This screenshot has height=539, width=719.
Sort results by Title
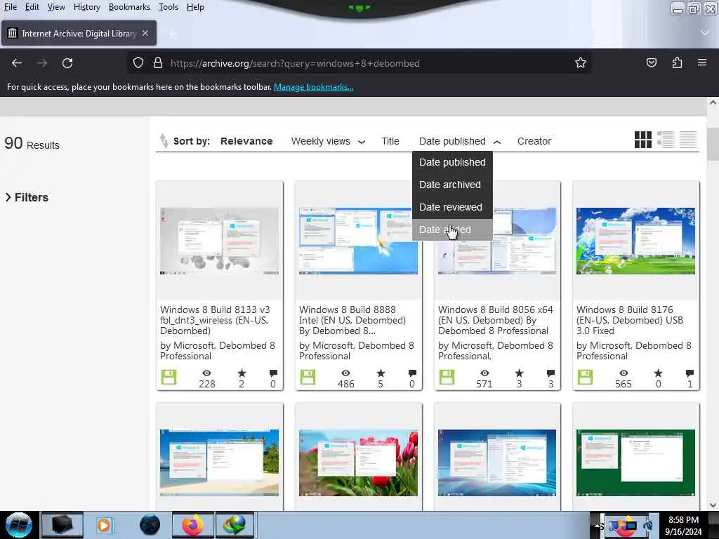click(390, 141)
